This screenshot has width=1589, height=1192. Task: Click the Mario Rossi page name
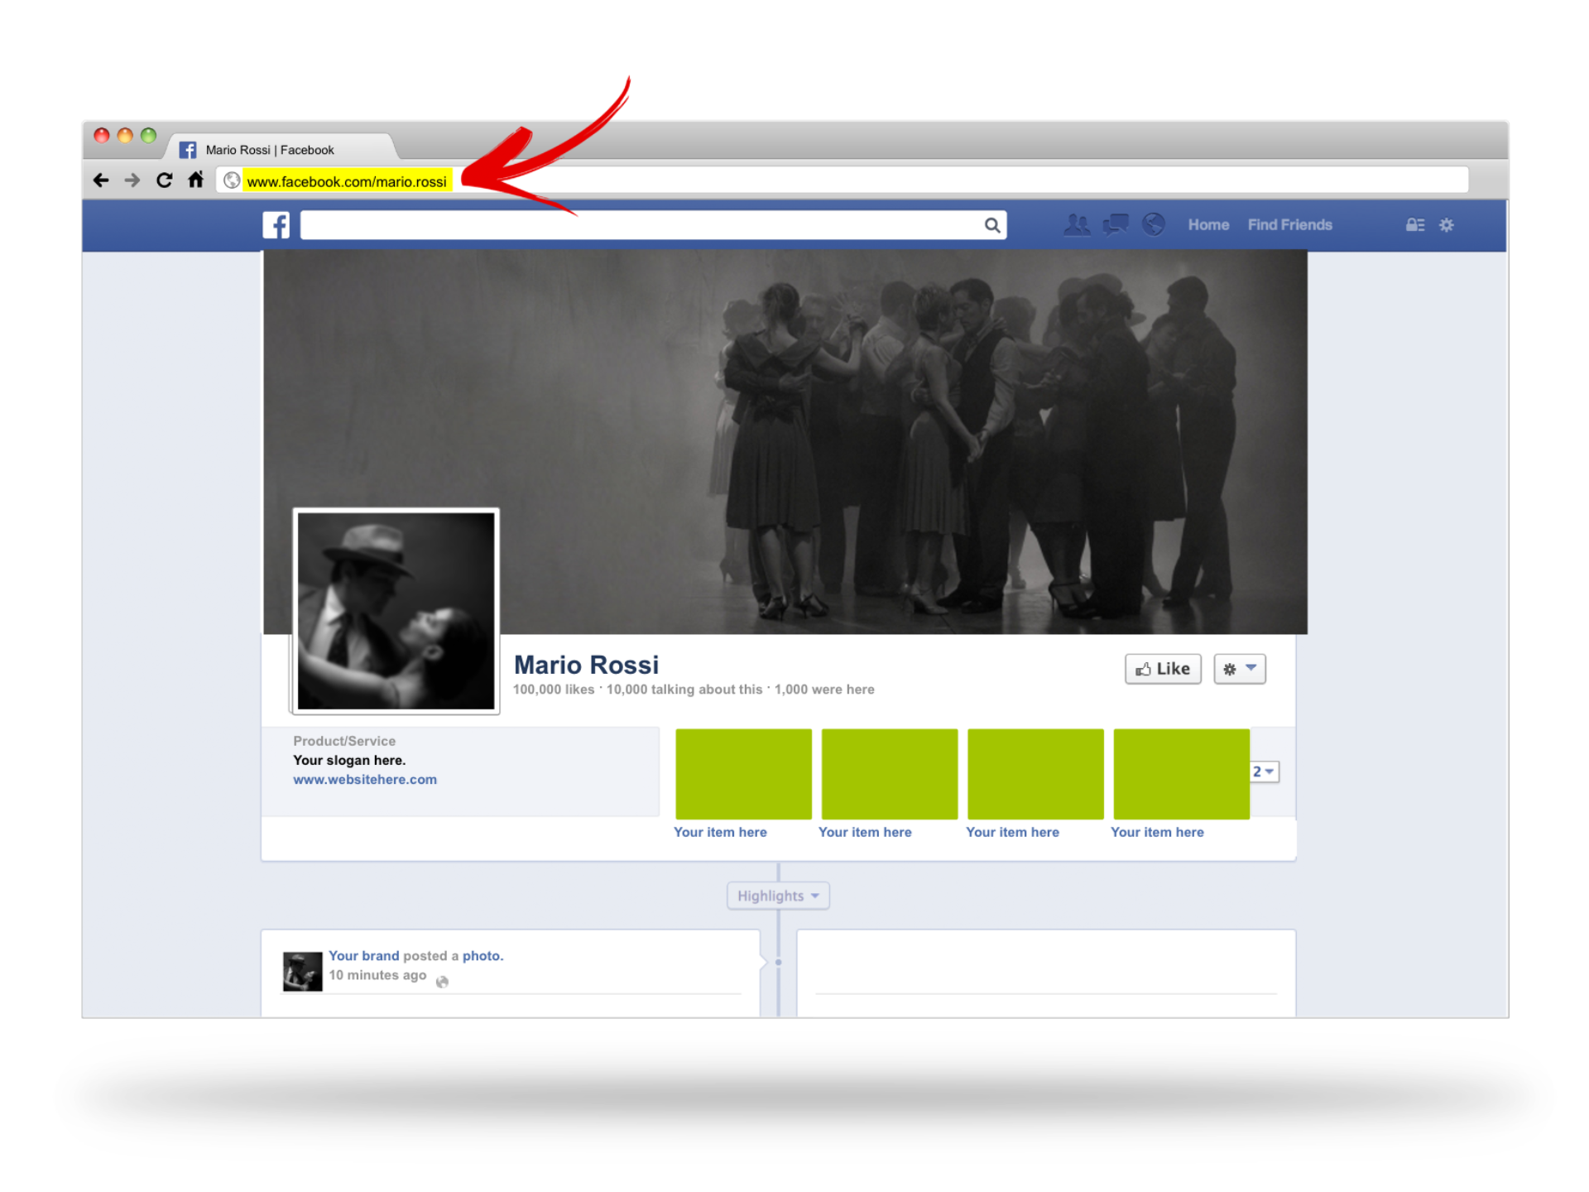tap(586, 665)
